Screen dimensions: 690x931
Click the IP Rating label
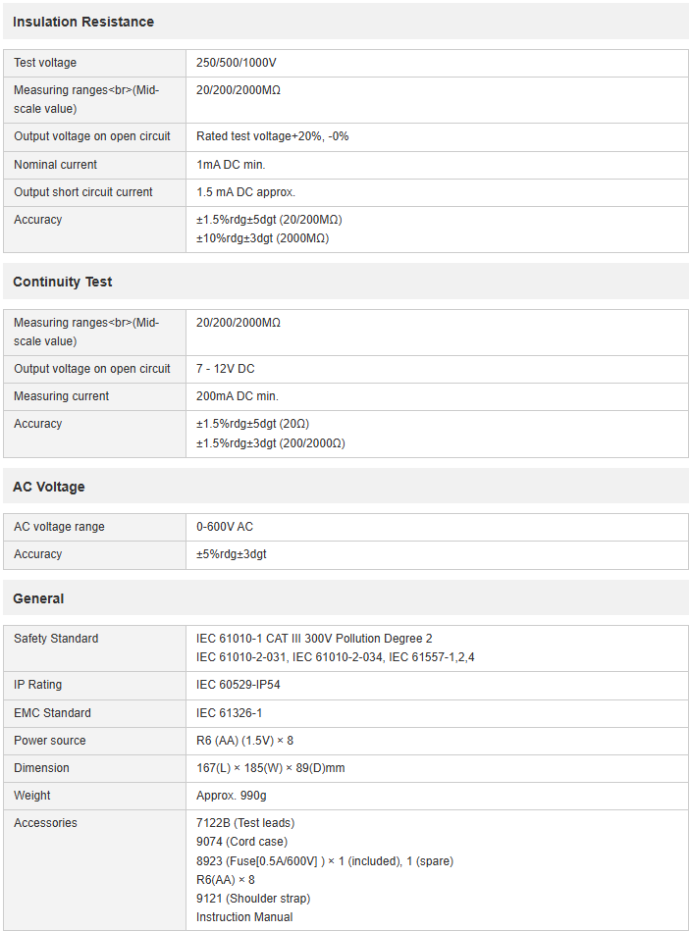[40, 685]
